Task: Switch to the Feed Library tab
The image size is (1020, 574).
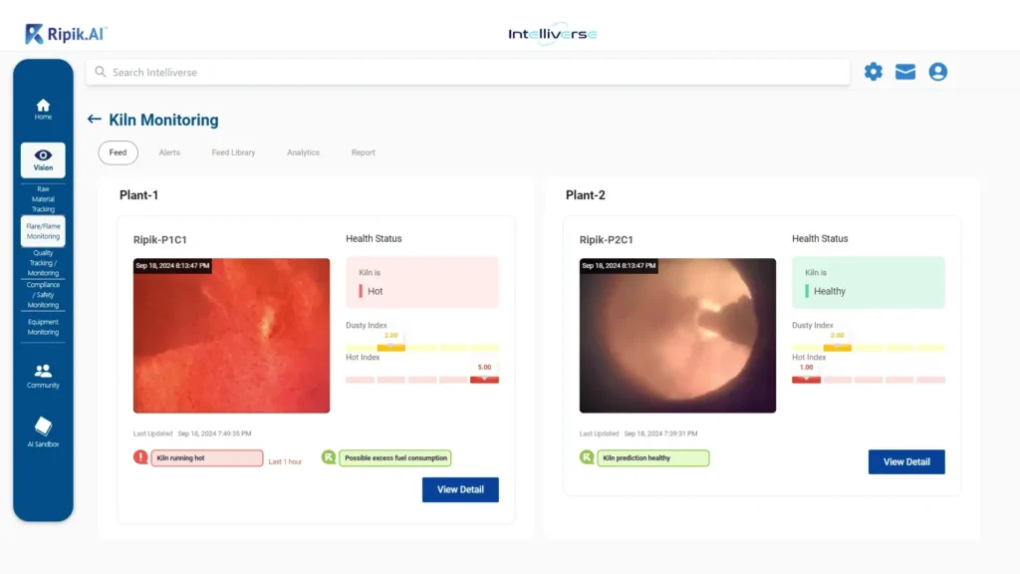Action: coord(233,152)
